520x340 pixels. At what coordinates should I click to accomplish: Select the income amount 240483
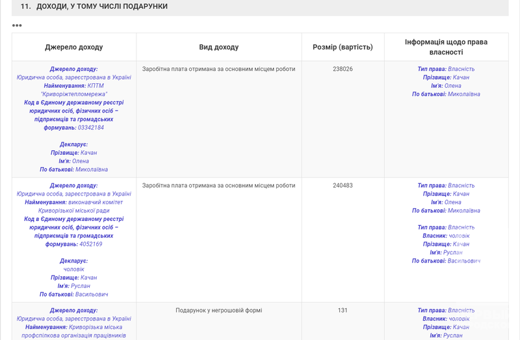(343, 185)
